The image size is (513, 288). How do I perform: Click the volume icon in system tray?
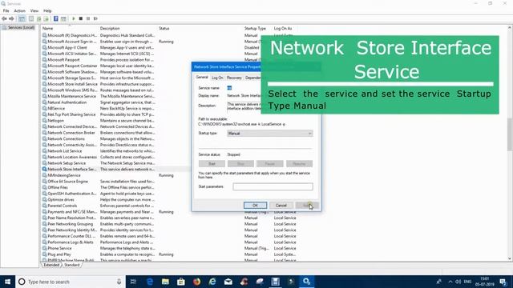tap(458, 282)
